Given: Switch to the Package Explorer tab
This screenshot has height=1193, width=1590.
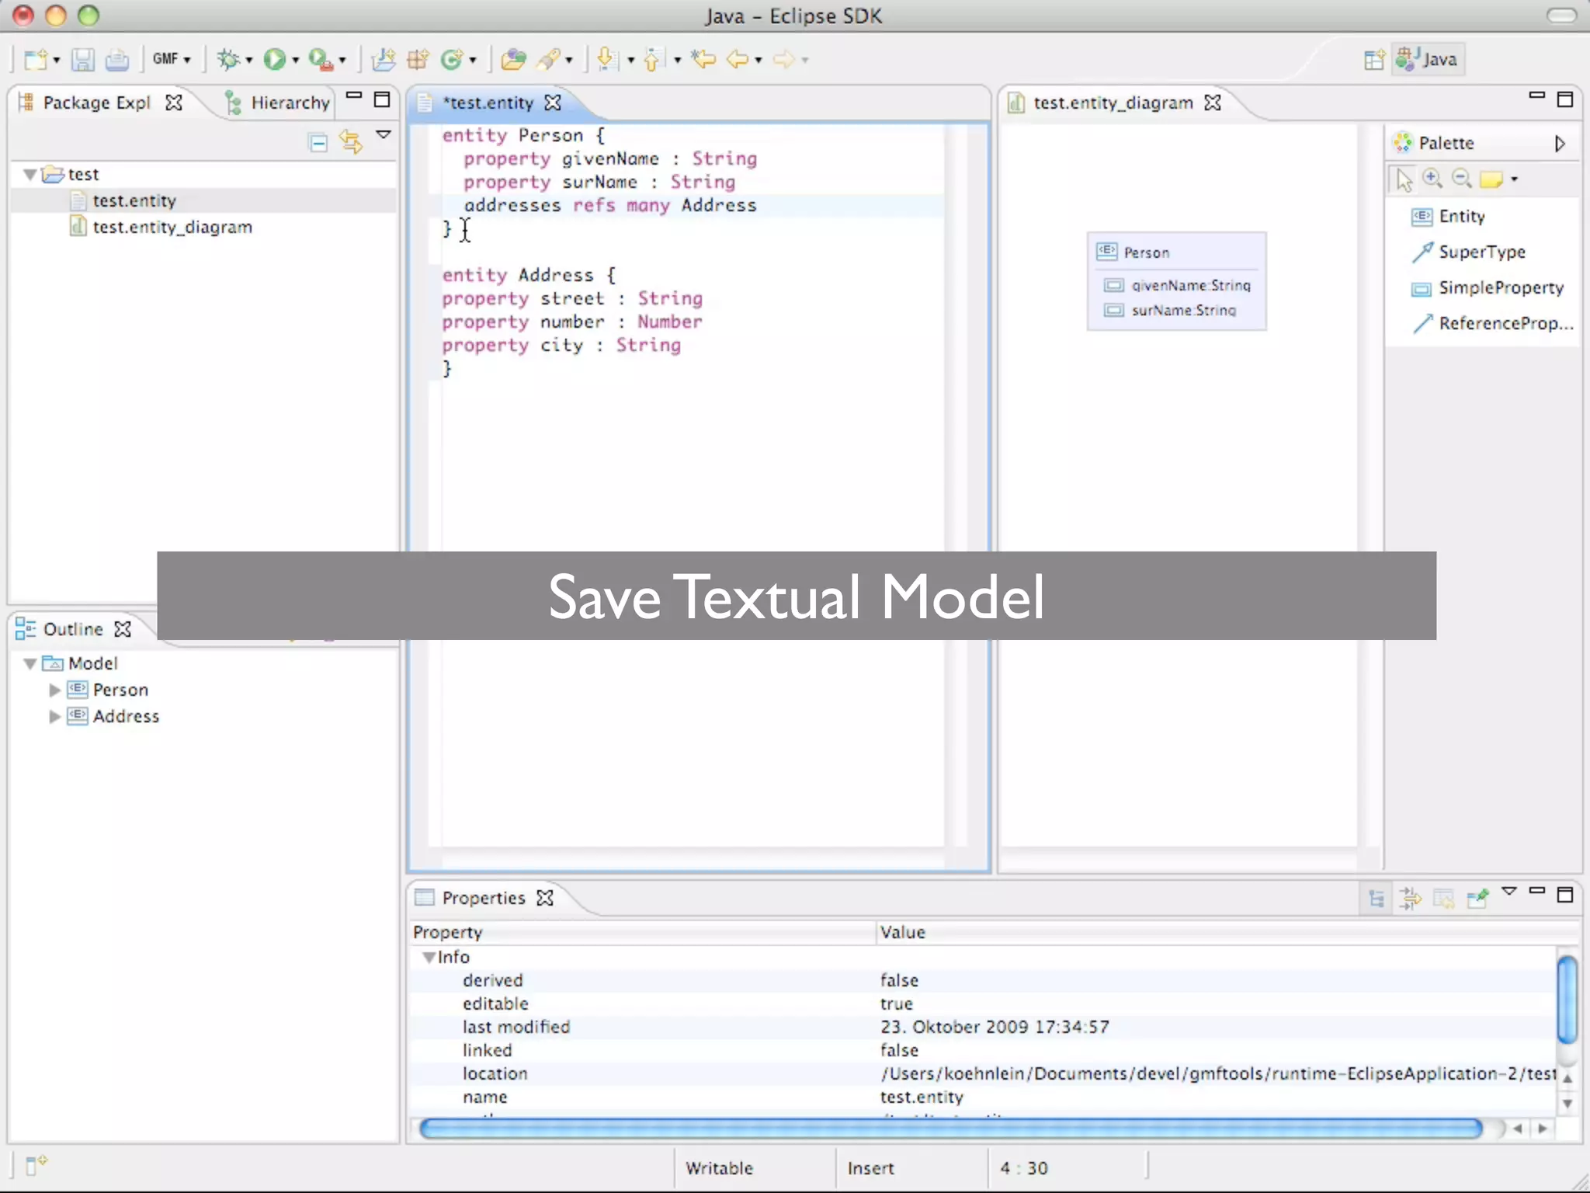Looking at the screenshot, I should pos(97,103).
